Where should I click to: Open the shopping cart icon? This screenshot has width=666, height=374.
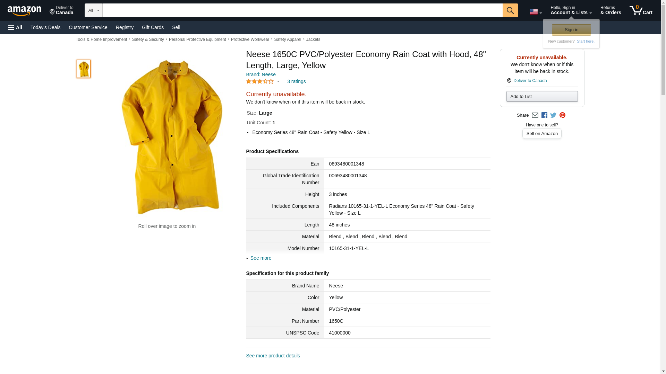[641, 10]
